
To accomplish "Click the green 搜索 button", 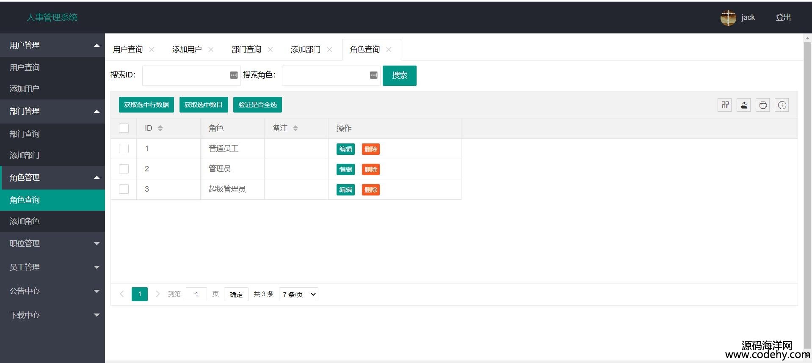I will pos(400,75).
